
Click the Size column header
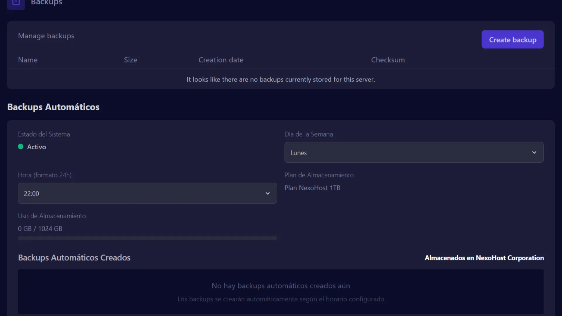(131, 60)
